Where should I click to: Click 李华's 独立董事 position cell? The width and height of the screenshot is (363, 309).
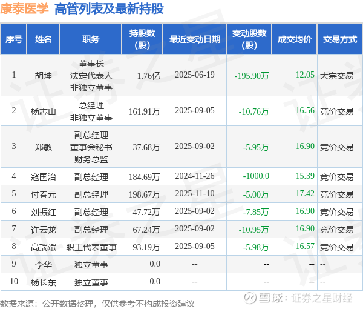coord(91,265)
